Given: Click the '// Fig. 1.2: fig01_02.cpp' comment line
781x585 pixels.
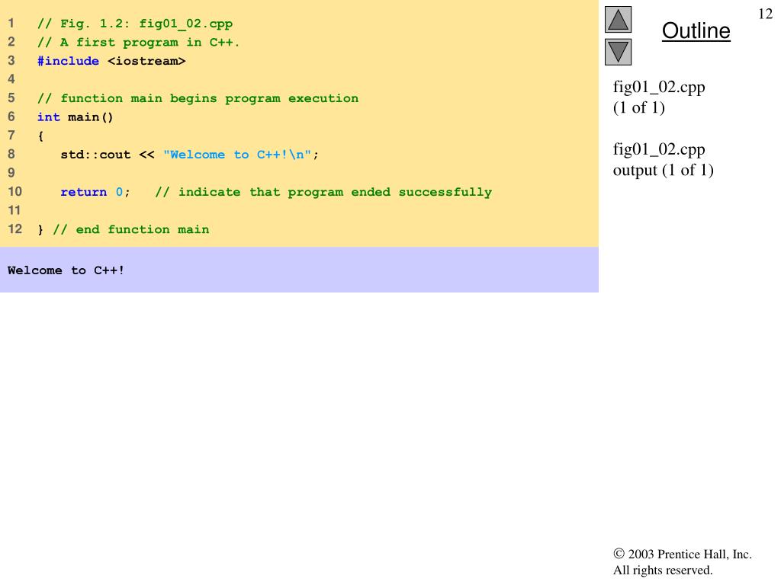Looking at the screenshot, I should [135, 24].
